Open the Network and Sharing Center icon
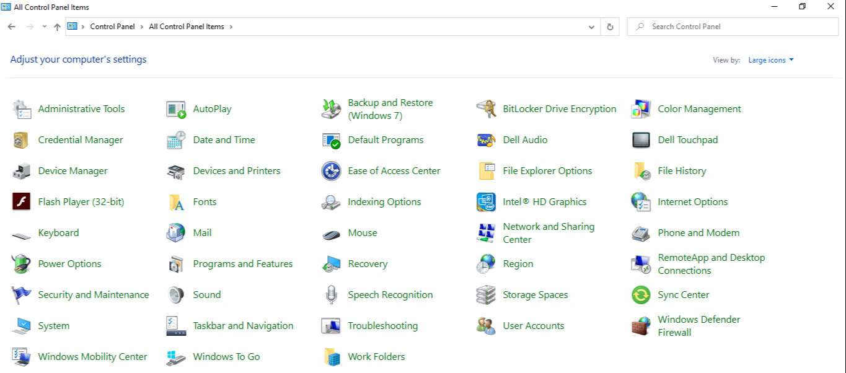 coord(486,233)
